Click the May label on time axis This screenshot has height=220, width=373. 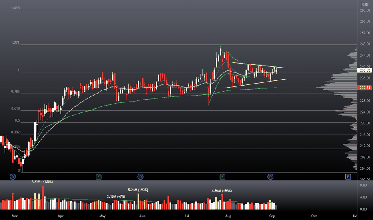pyautogui.click(x=102, y=216)
